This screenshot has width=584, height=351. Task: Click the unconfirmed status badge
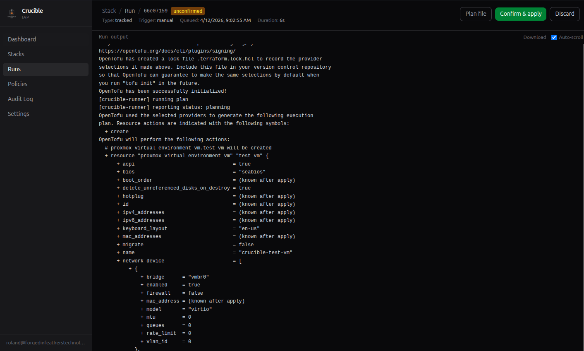tap(187, 11)
